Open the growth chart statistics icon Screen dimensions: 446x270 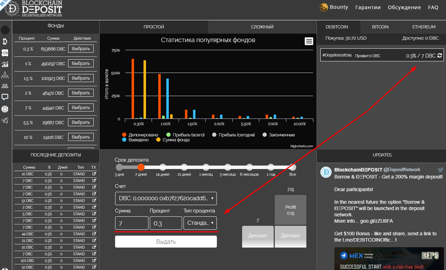coord(5,64)
